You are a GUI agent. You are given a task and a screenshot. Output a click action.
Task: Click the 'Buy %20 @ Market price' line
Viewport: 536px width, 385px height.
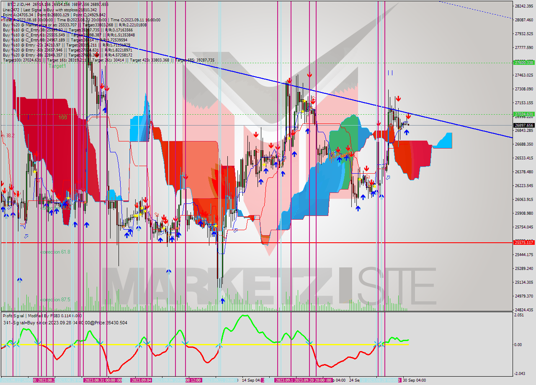(75, 25)
